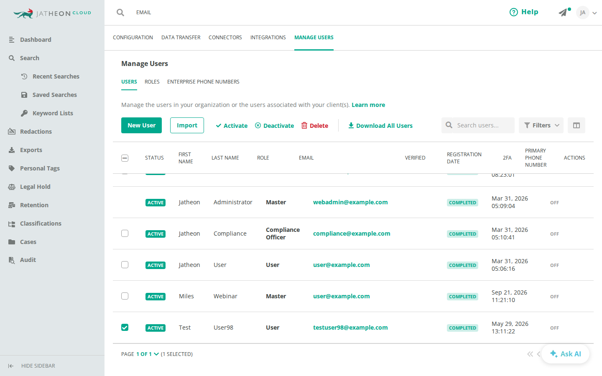The height and width of the screenshot is (376, 602).
Task: Toggle the select-all checkbox in table header
Action: point(125,158)
